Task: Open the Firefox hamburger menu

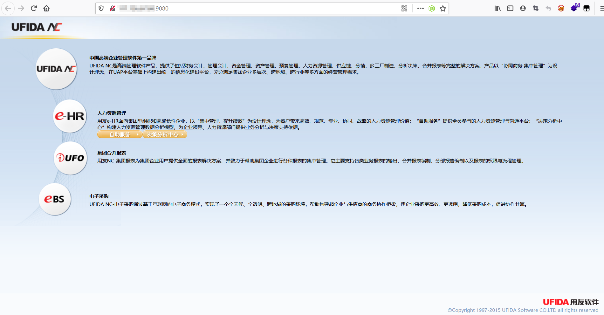Action: coord(601,9)
